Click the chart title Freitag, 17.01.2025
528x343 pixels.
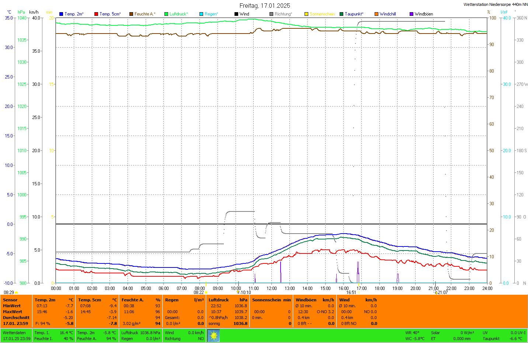click(265, 6)
